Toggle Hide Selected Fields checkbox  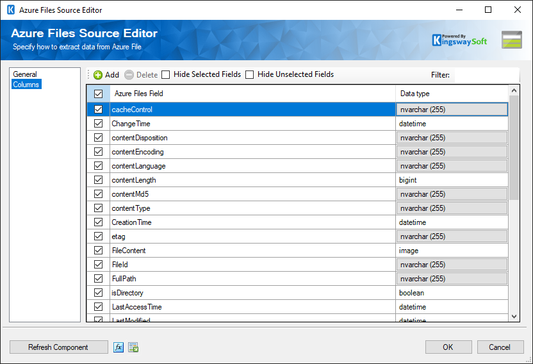coord(165,74)
